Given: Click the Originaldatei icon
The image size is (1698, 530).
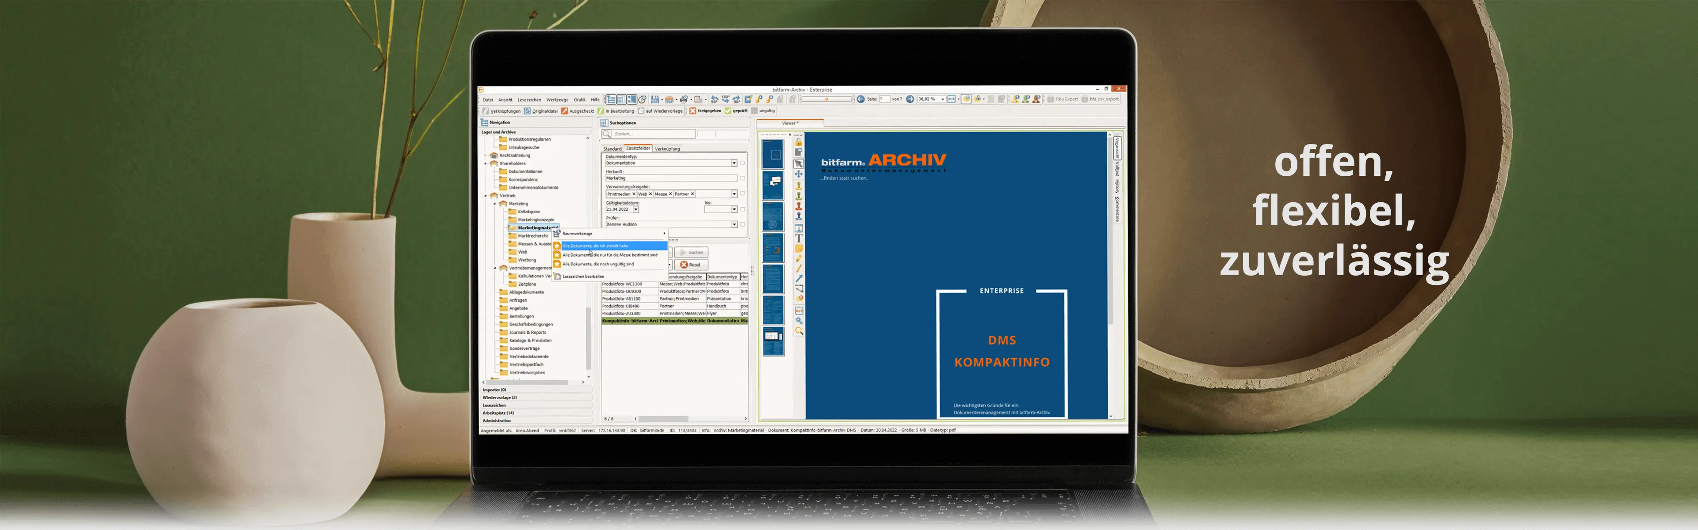Looking at the screenshot, I should tap(528, 111).
